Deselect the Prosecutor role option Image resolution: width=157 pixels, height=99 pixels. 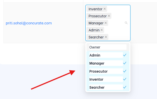coord(108,71)
